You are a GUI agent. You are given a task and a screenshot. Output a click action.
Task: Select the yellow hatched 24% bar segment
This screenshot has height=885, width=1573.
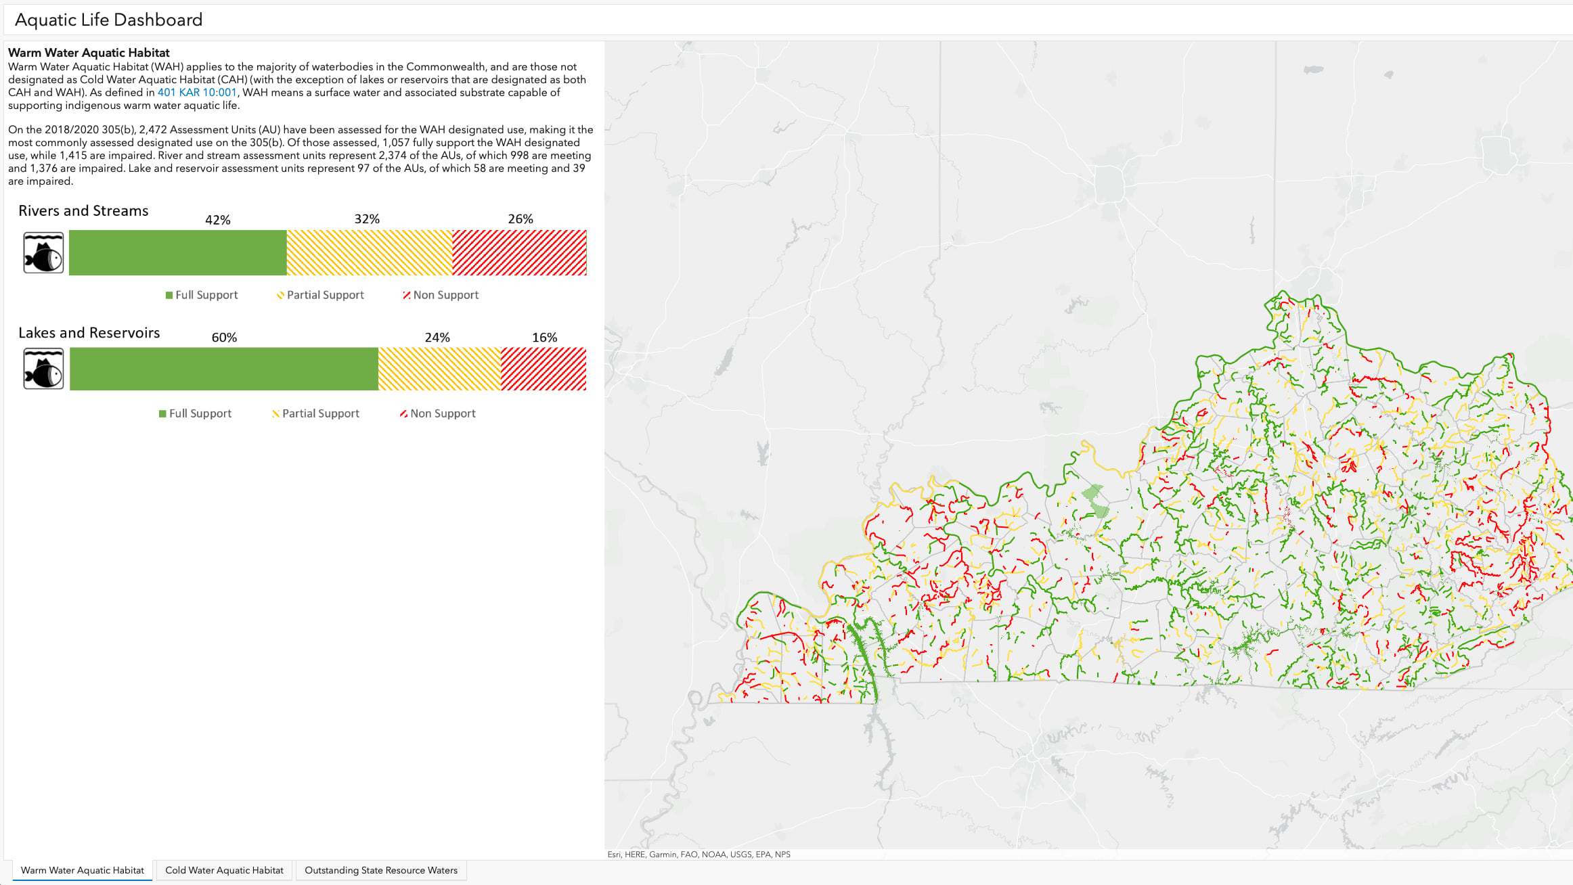pyautogui.click(x=439, y=369)
